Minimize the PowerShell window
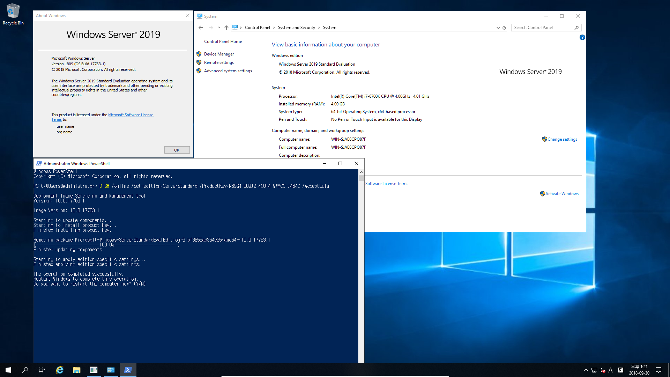 (325, 163)
